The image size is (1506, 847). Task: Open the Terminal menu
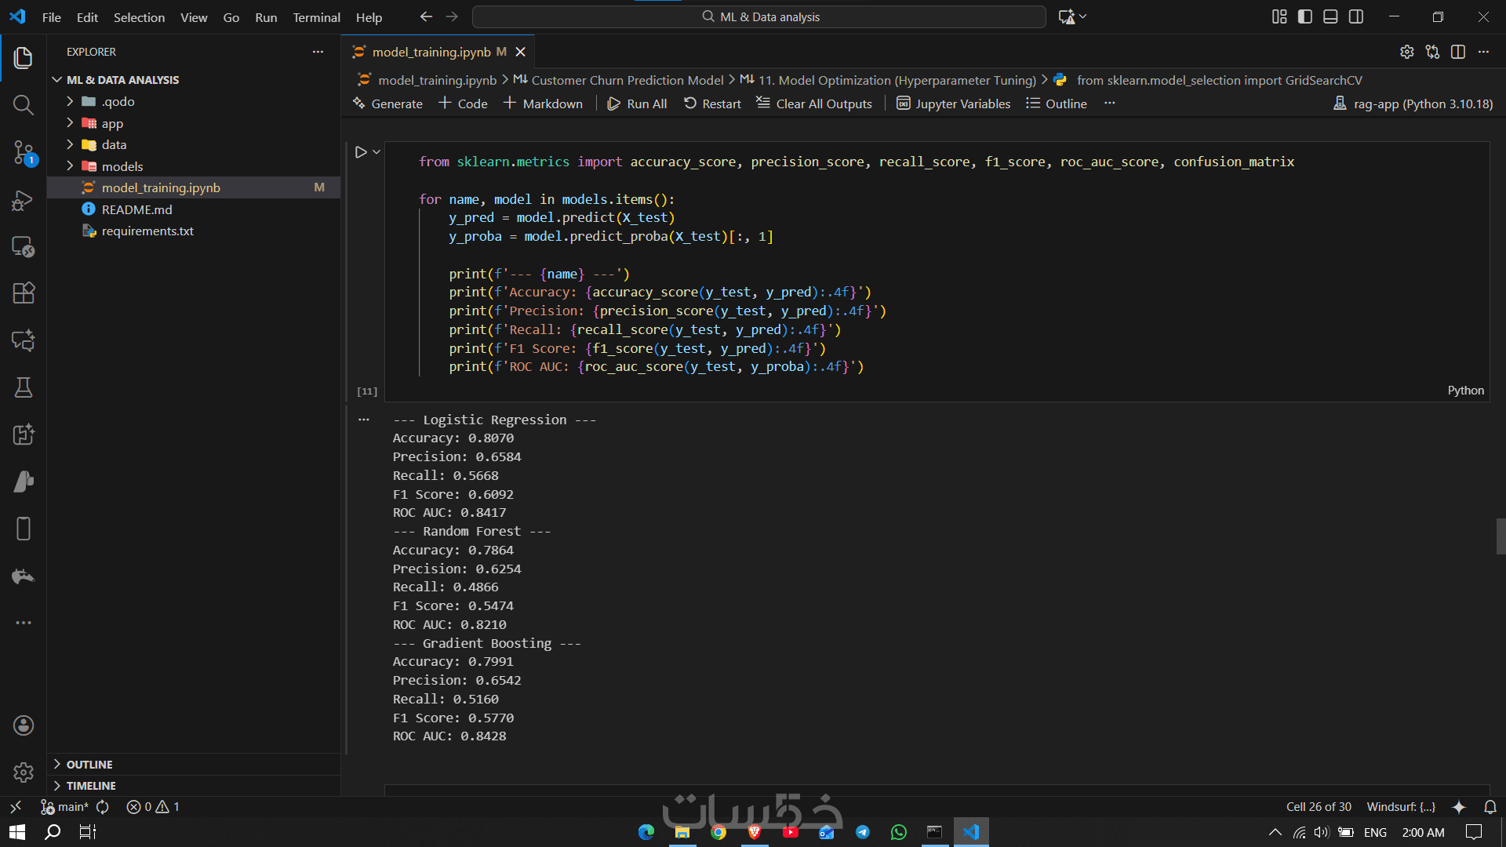316,17
